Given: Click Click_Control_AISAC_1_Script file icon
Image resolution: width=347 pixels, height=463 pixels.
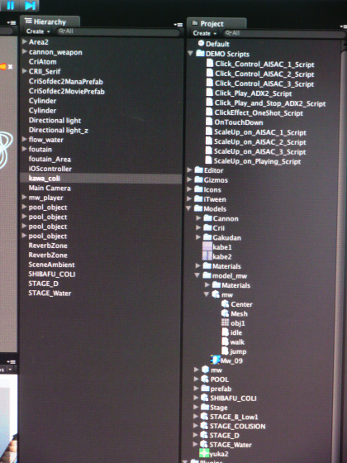Looking at the screenshot, I should [x=210, y=64].
